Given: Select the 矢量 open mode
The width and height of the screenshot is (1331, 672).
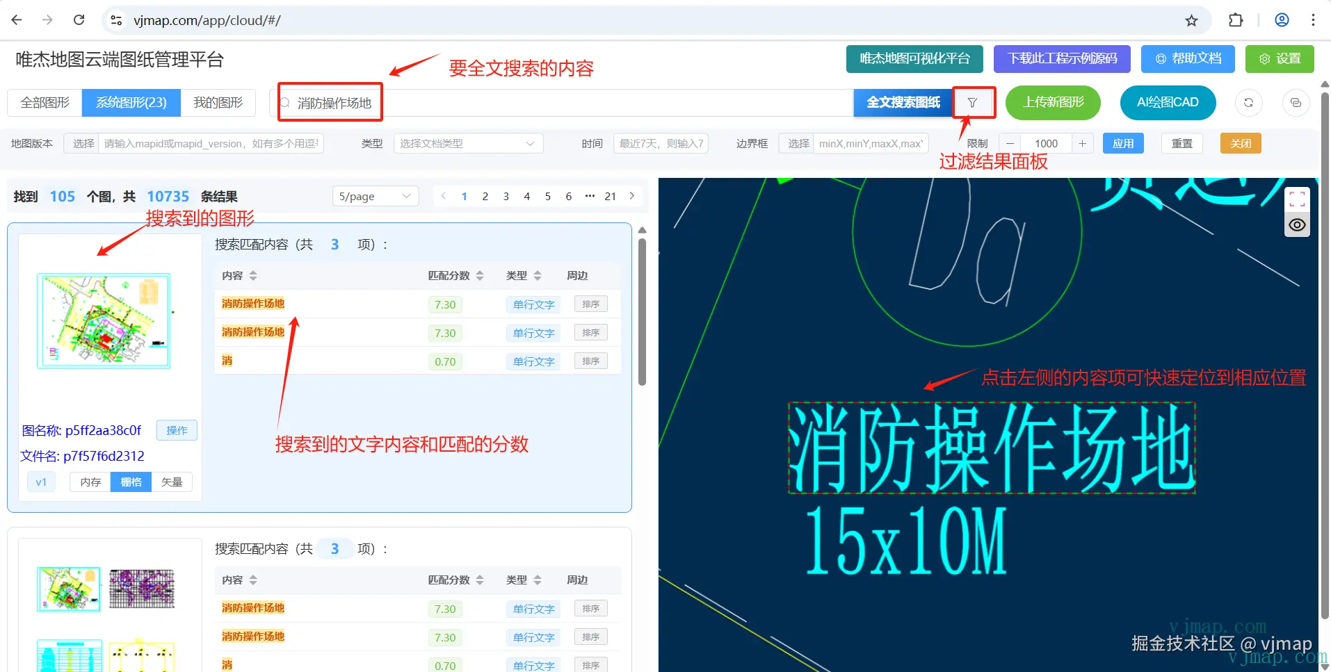Looking at the screenshot, I should tap(172, 482).
